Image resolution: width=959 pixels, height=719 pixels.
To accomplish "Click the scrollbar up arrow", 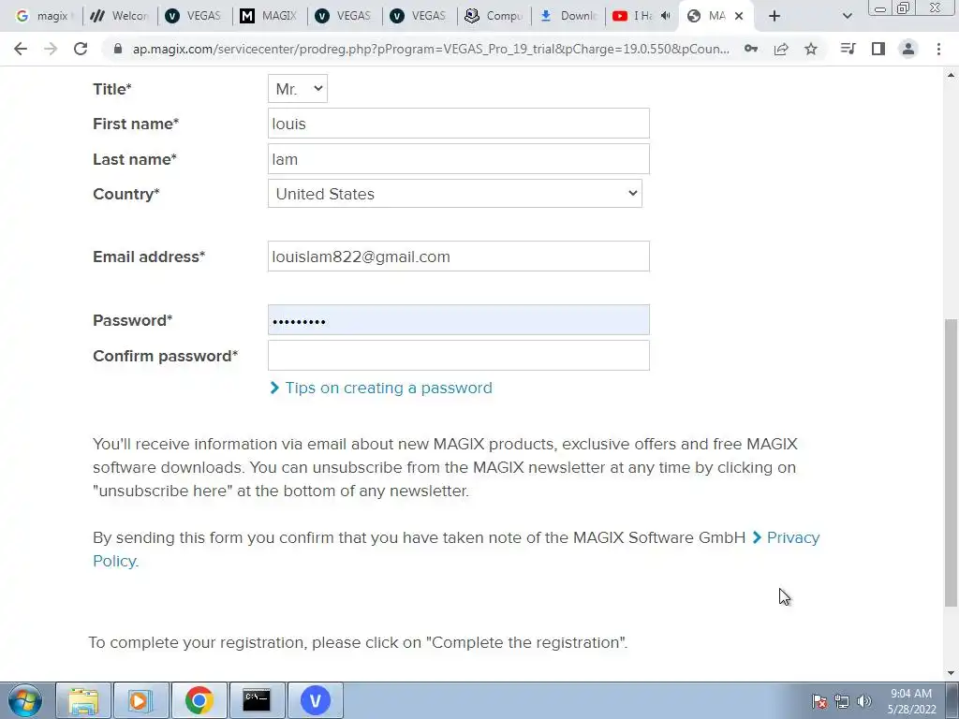I will (x=951, y=75).
